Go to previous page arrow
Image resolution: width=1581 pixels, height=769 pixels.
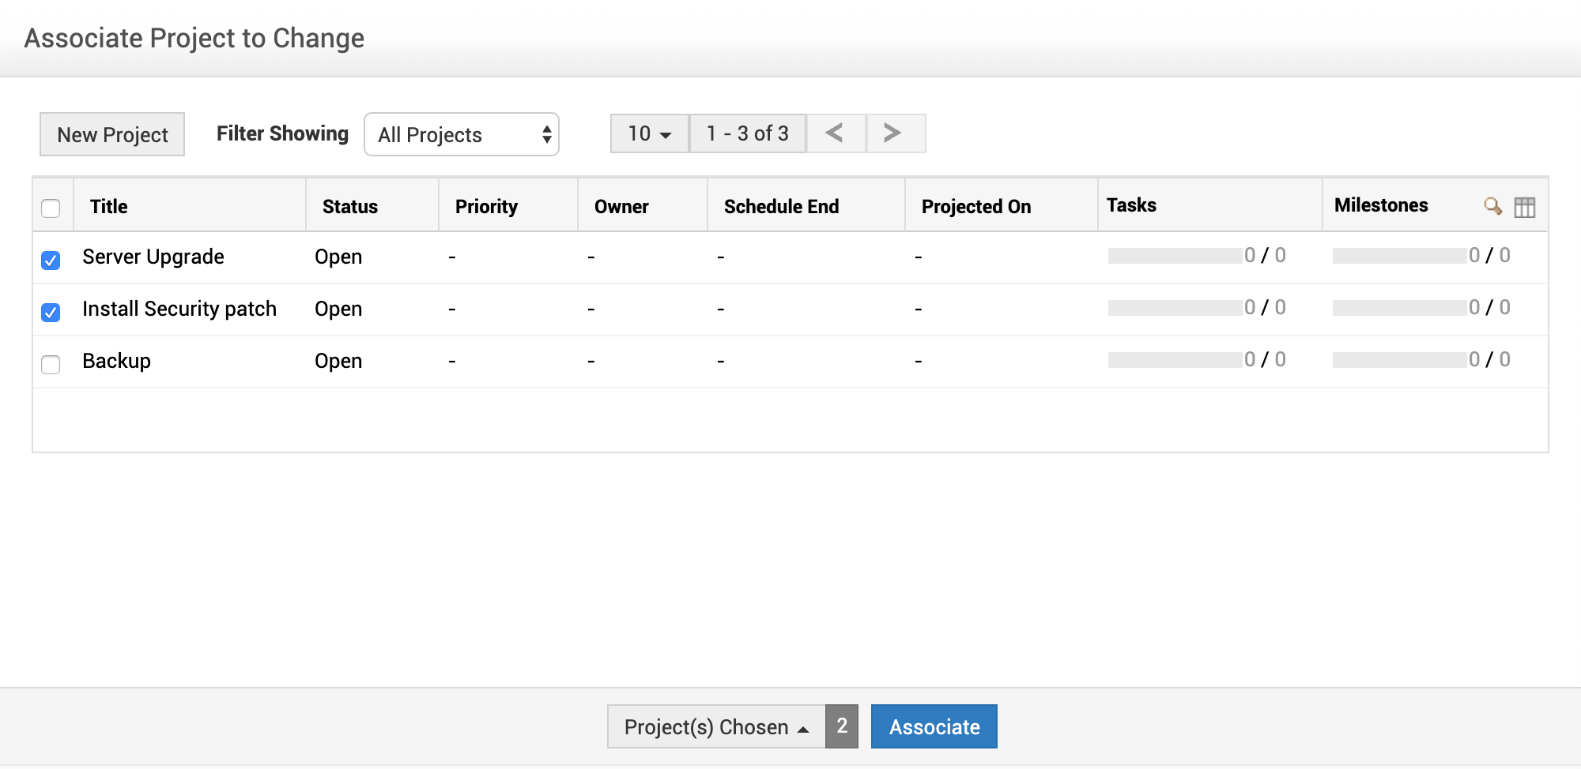pos(835,133)
